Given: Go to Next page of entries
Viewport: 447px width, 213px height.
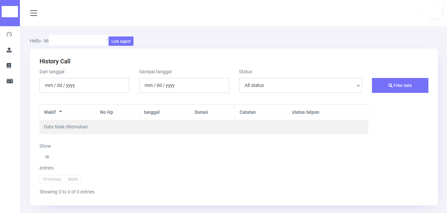Looking at the screenshot, I should [73, 179].
